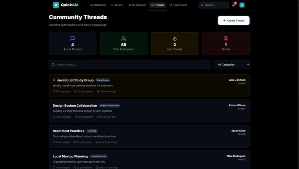Click the Hot Threads stat card
299x169 pixels.
pyautogui.click(x=175, y=43)
